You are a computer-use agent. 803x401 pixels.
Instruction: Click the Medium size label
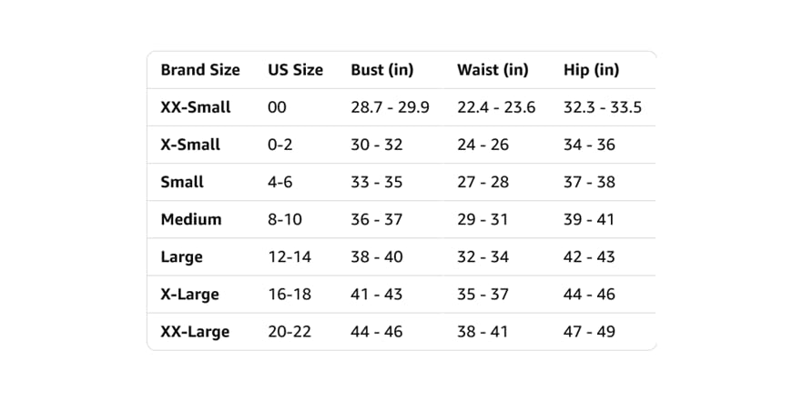coord(191,219)
